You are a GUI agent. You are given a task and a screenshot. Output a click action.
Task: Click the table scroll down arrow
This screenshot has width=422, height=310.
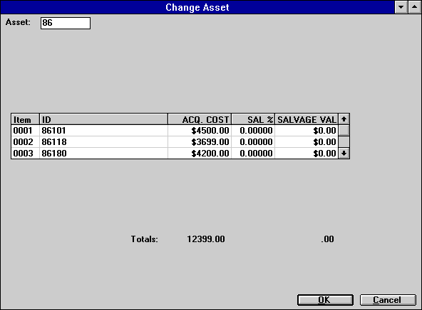pos(344,154)
